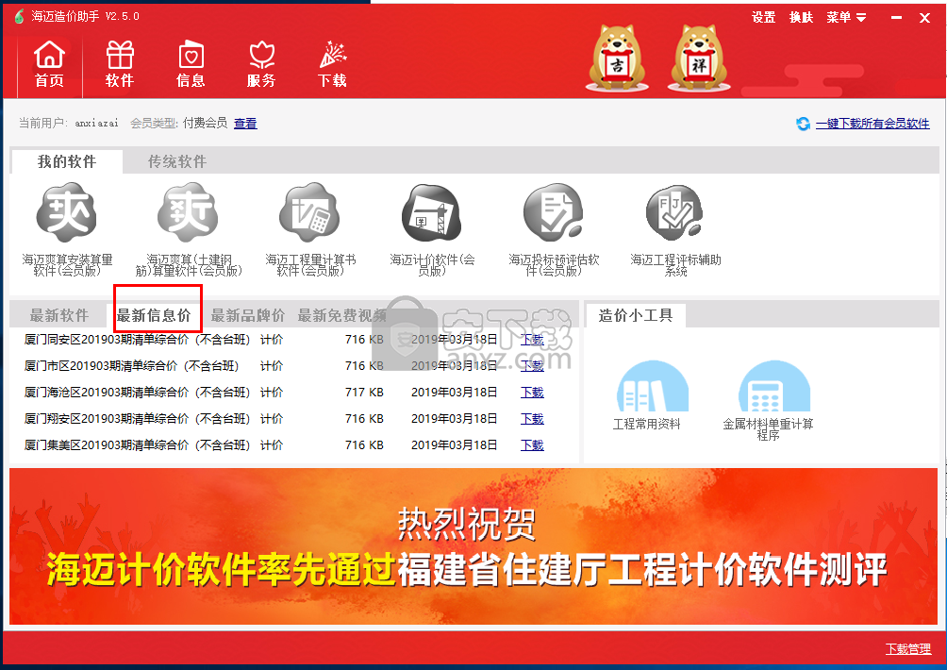The height and width of the screenshot is (670, 947).
Task: Download 厦门翔安区201903期清单综合价
Action: pos(532,419)
